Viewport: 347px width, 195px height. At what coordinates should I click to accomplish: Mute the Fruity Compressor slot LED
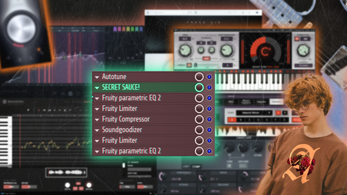click(209, 119)
